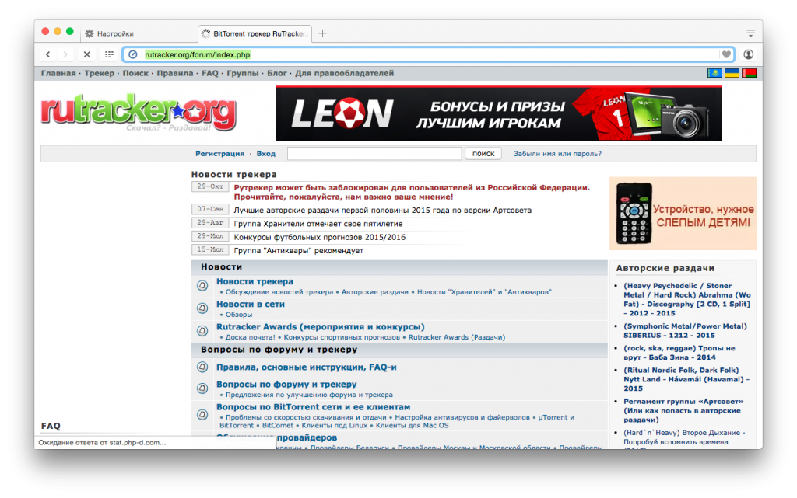
Task: Open Трекер in top navigation
Action: click(x=99, y=74)
